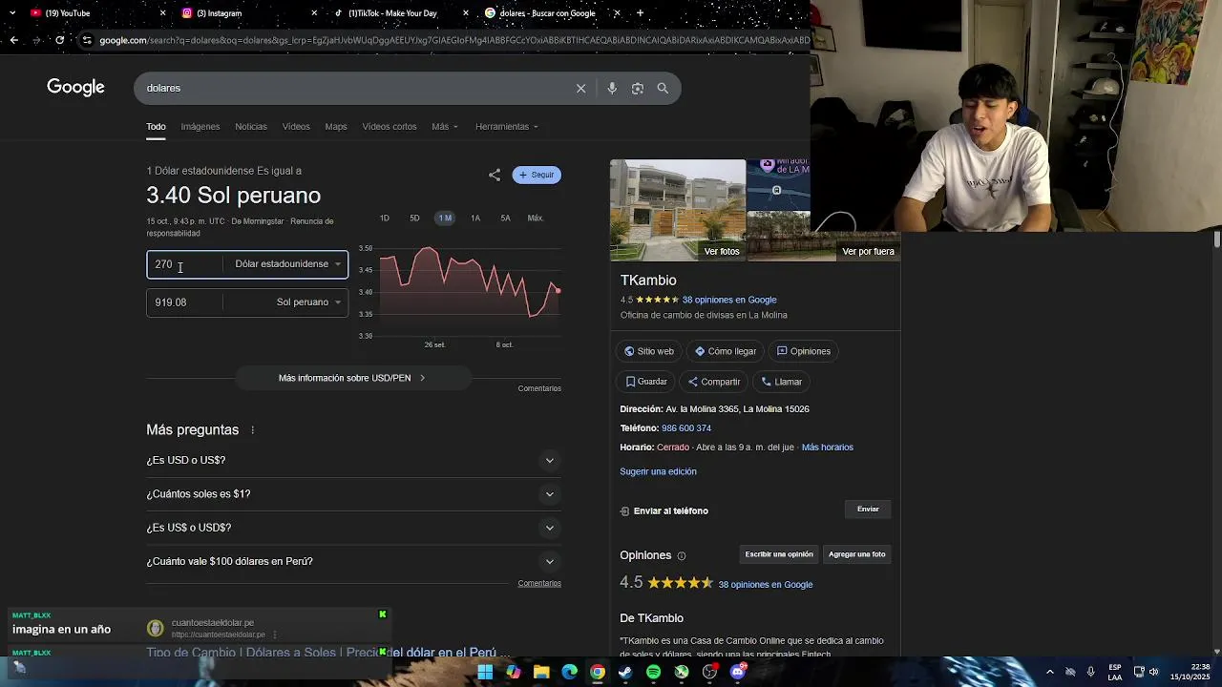Image resolution: width=1222 pixels, height=687 pixels.
Task: Switch to the Videos results tab
Action: pyautogui.click(x=296, y=127)
